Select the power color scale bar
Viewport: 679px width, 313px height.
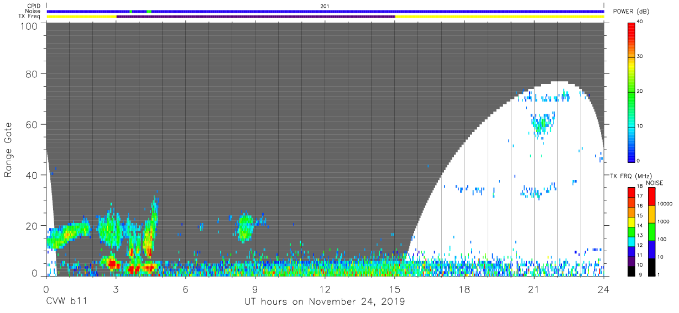[631, 92]
